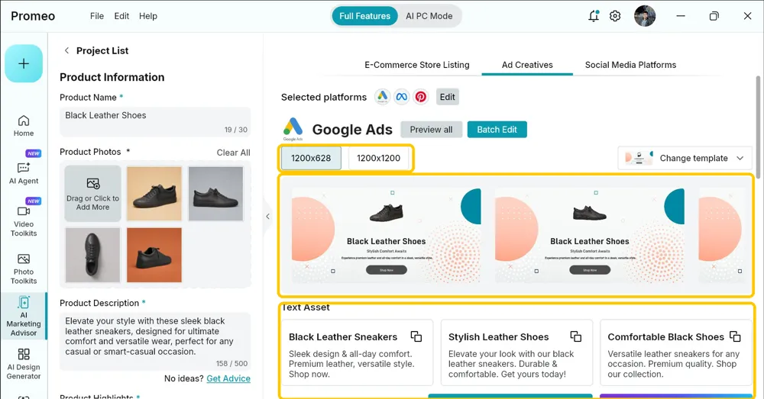This screenshot has width=764, height=399.
Task: Click the Get Advice link
Action: click(x=228, y=378)
